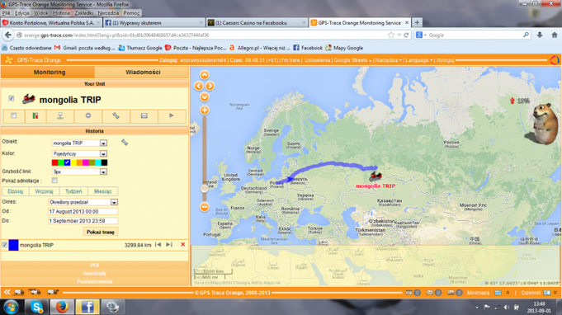
Task: Click the Pokaż trasę button
Action: pyautogui.click(x=101, y=232)
